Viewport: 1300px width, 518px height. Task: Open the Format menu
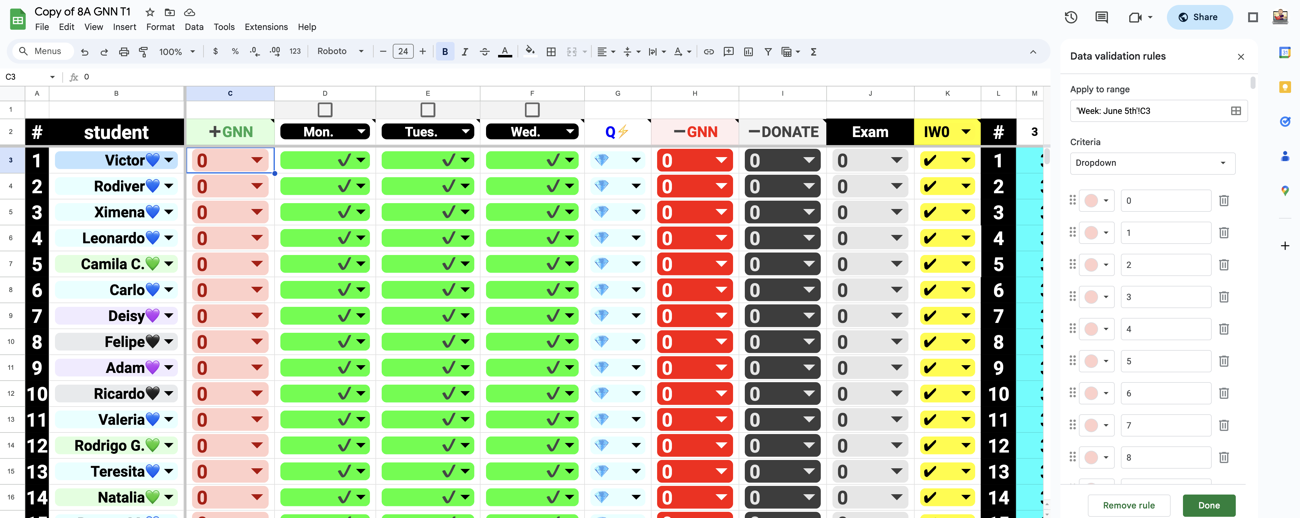click(160, 27)
